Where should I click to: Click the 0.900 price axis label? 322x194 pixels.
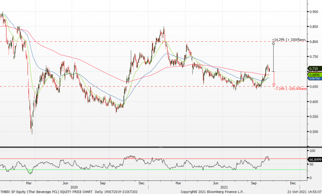click(x=314, y=12)
